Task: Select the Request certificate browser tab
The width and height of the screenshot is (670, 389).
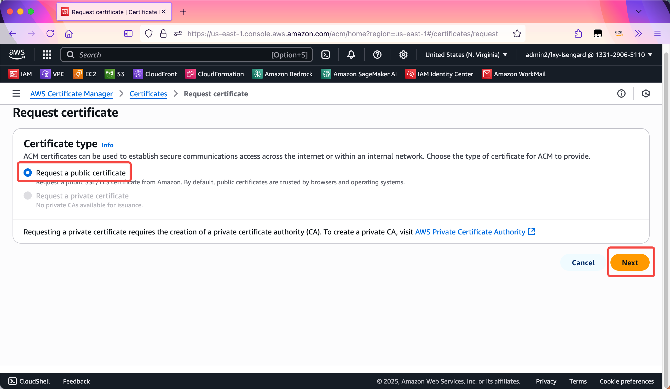Action: click(x=114, y=12)
